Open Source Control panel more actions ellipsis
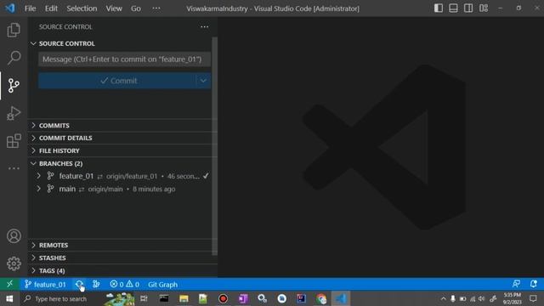 point(204,26)
